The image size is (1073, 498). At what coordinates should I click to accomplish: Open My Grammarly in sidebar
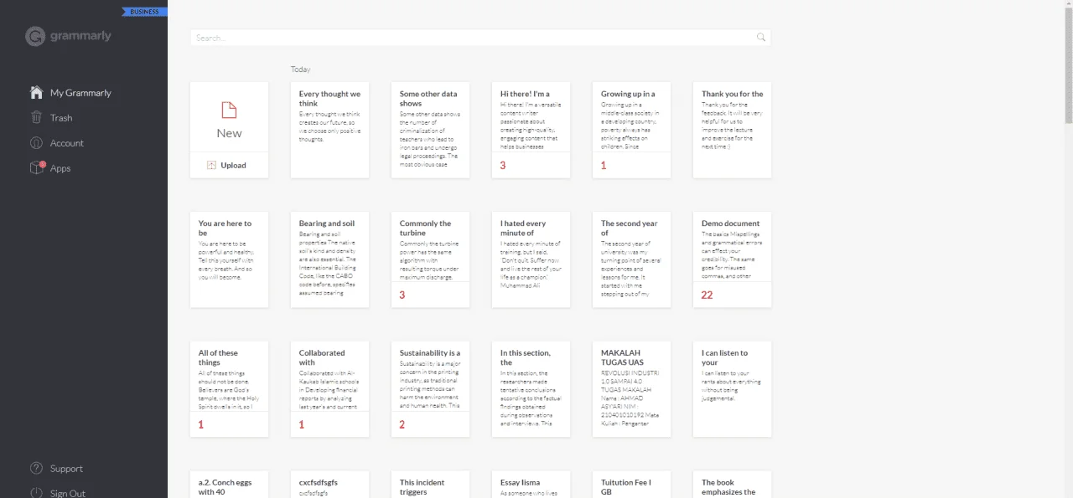pos(80,93)
